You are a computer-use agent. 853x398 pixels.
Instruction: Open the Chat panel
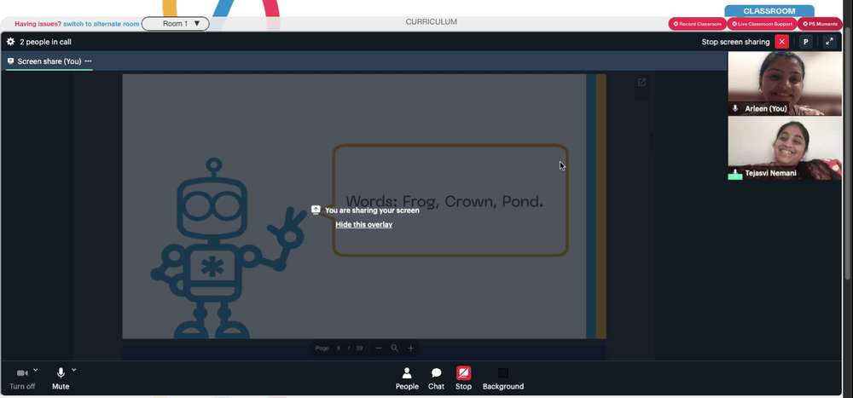click(x=436, y=379)
